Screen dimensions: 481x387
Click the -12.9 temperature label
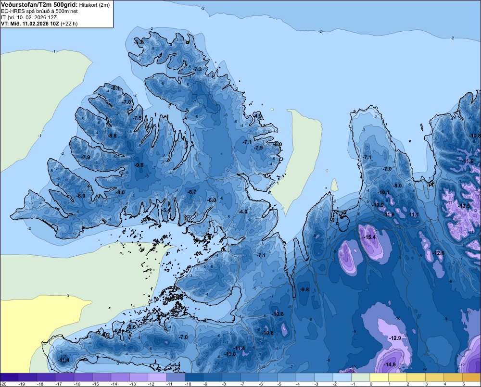pyautogui.click(x=395, y=338)
